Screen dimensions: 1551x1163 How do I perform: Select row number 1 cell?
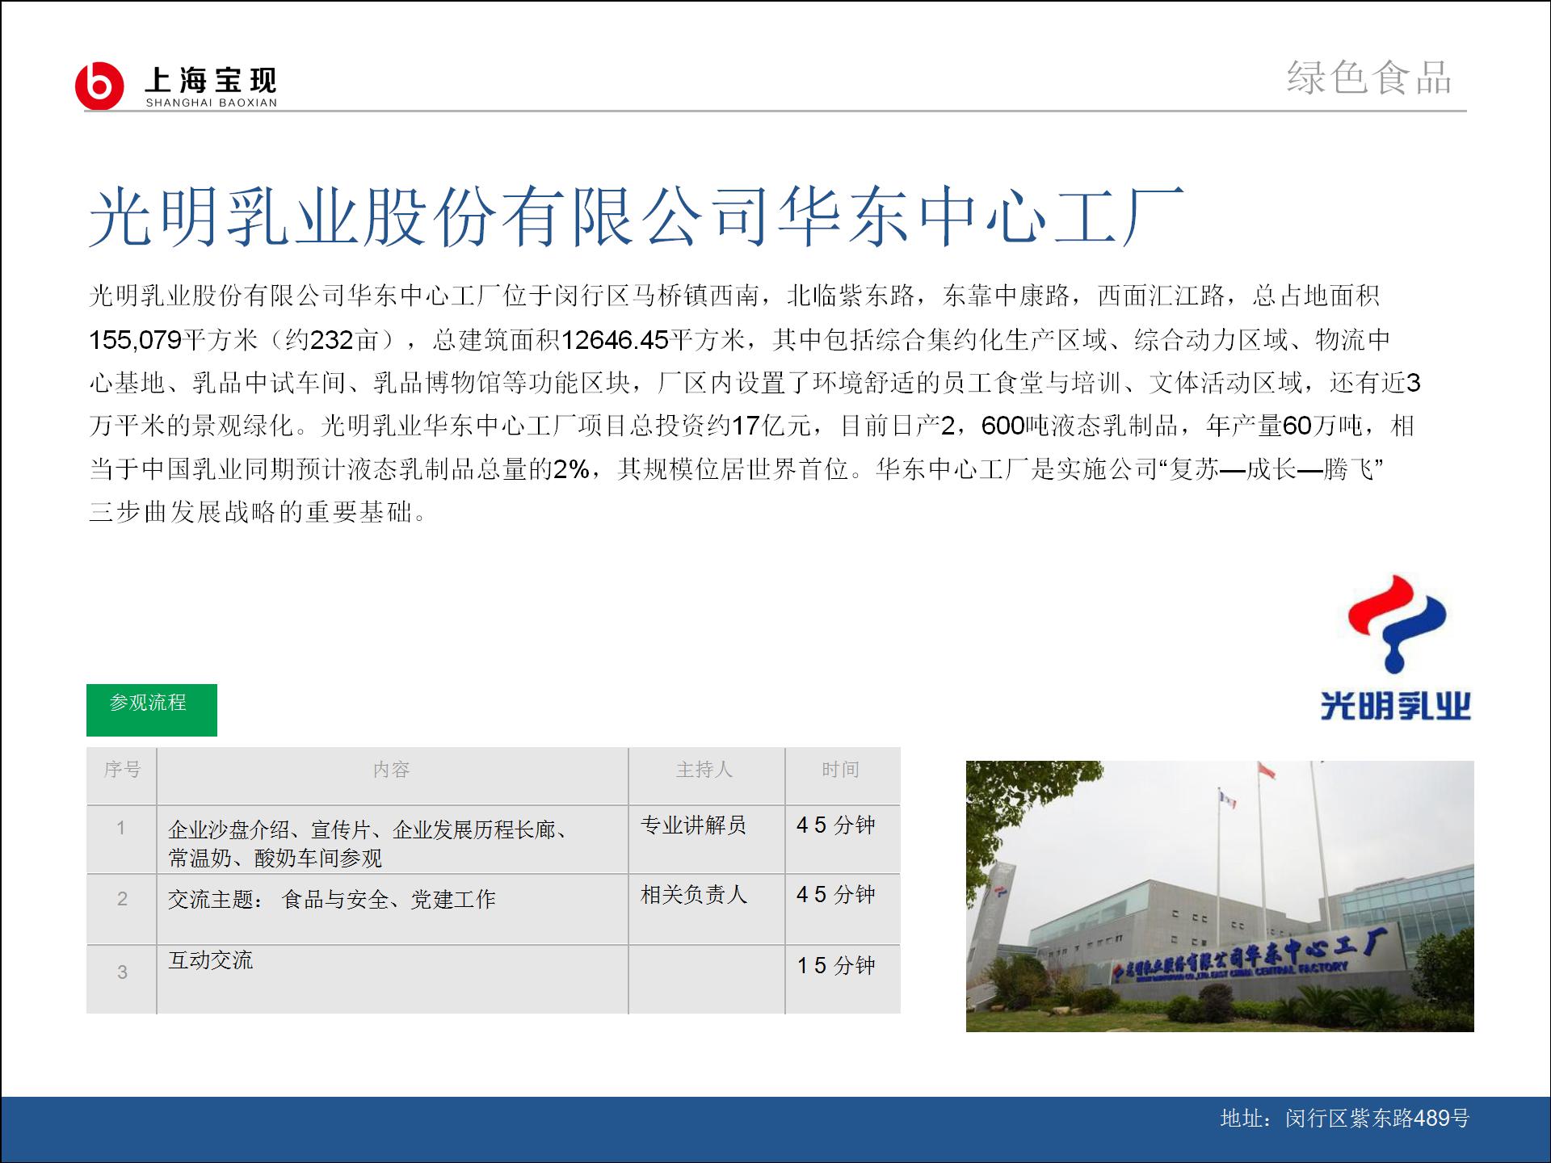pyautogui.click(x=122, y=839)
